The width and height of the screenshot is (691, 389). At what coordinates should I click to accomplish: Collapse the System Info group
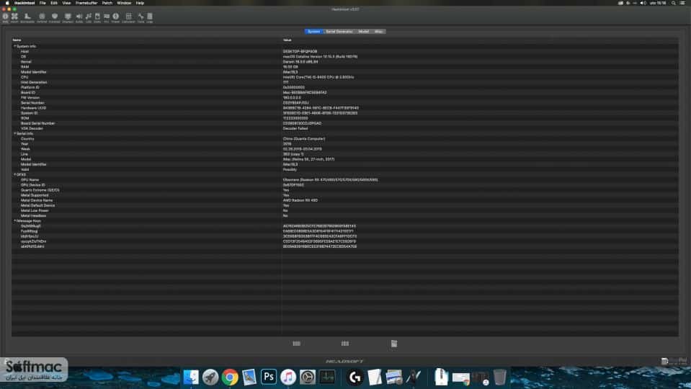14,46
